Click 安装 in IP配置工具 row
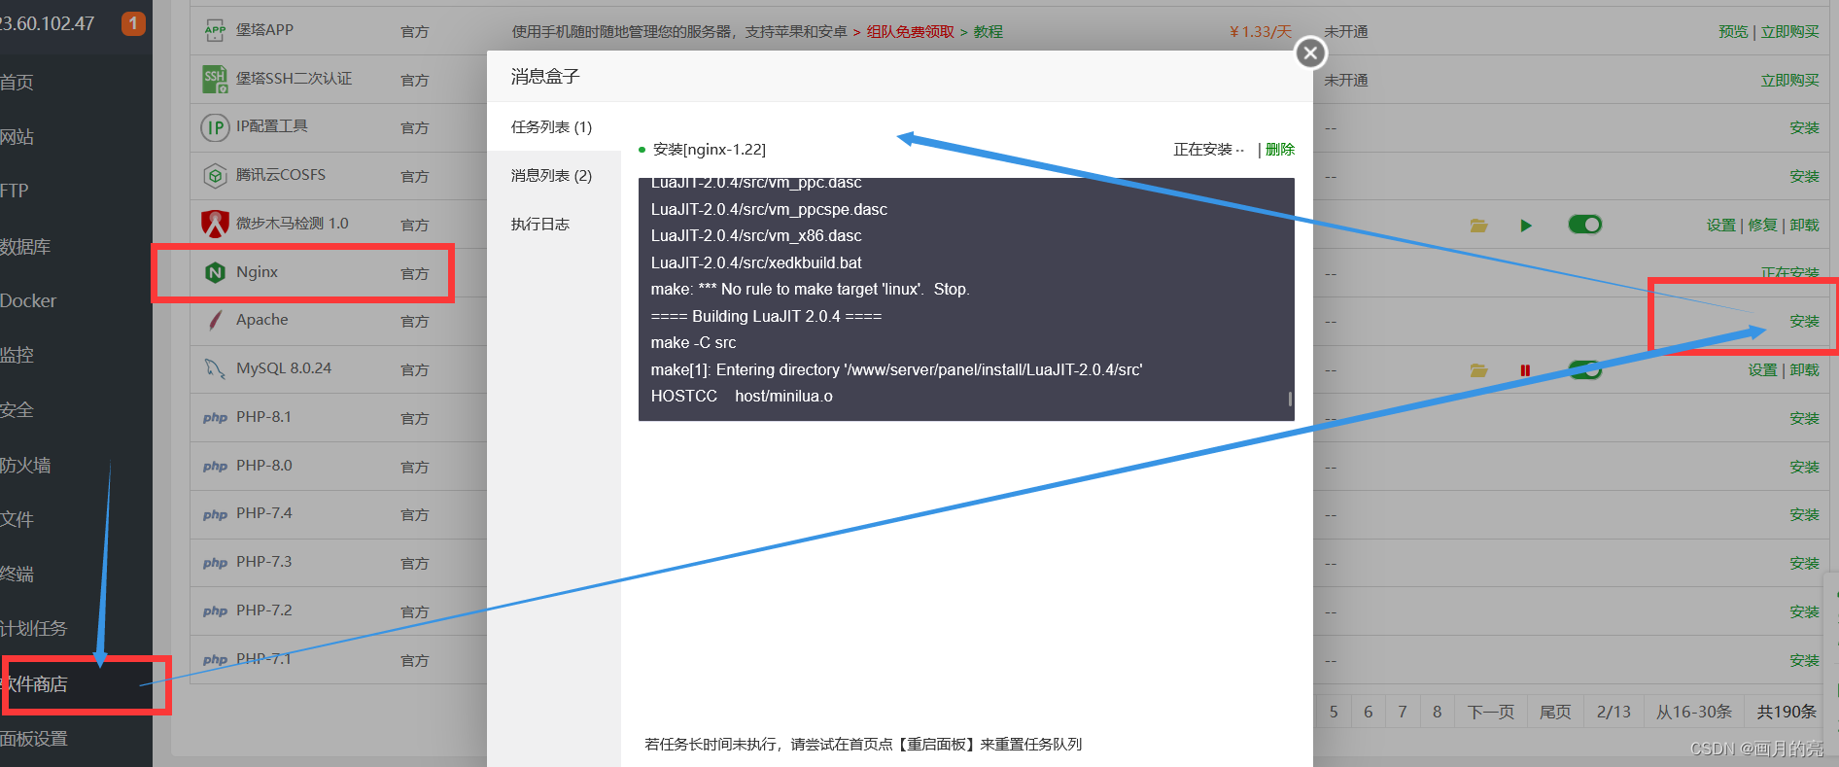1839x767 pixels. (1805, 127)
